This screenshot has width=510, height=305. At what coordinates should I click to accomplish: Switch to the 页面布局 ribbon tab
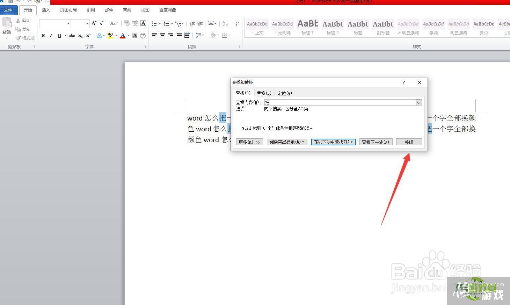coord(68,10)
